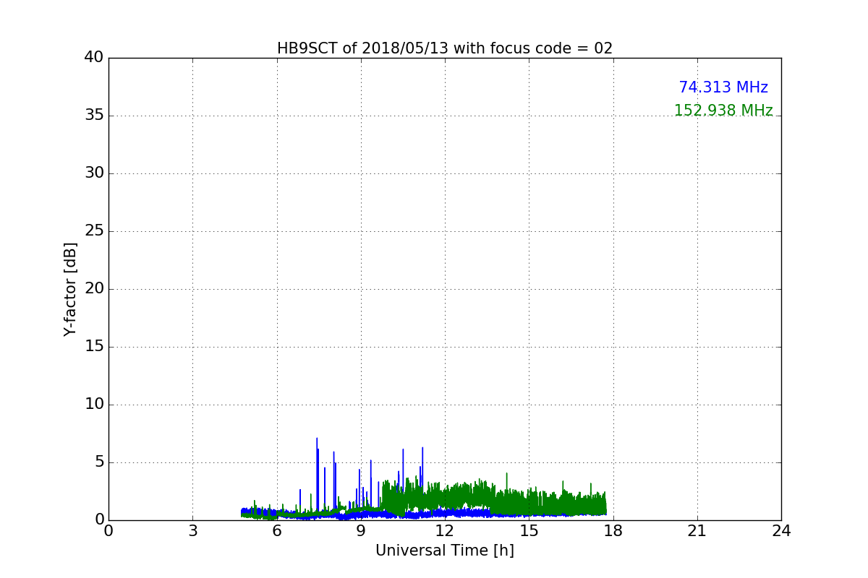Image resolution: width=868 pixels, height=578 pixels.
Task: Click the x-axis tick label 18
Action: [x=613, y=531]
